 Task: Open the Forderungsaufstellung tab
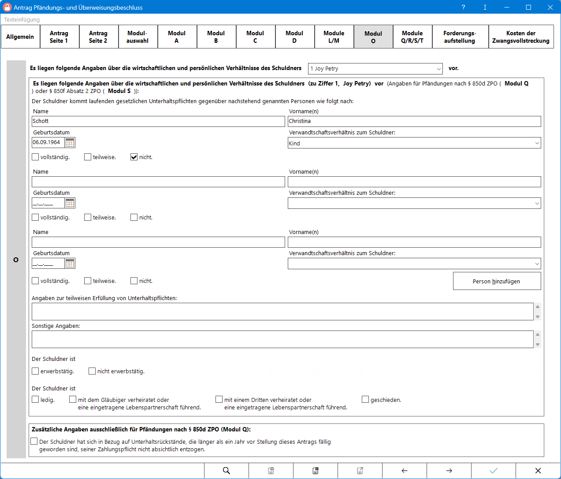[460, 37]
